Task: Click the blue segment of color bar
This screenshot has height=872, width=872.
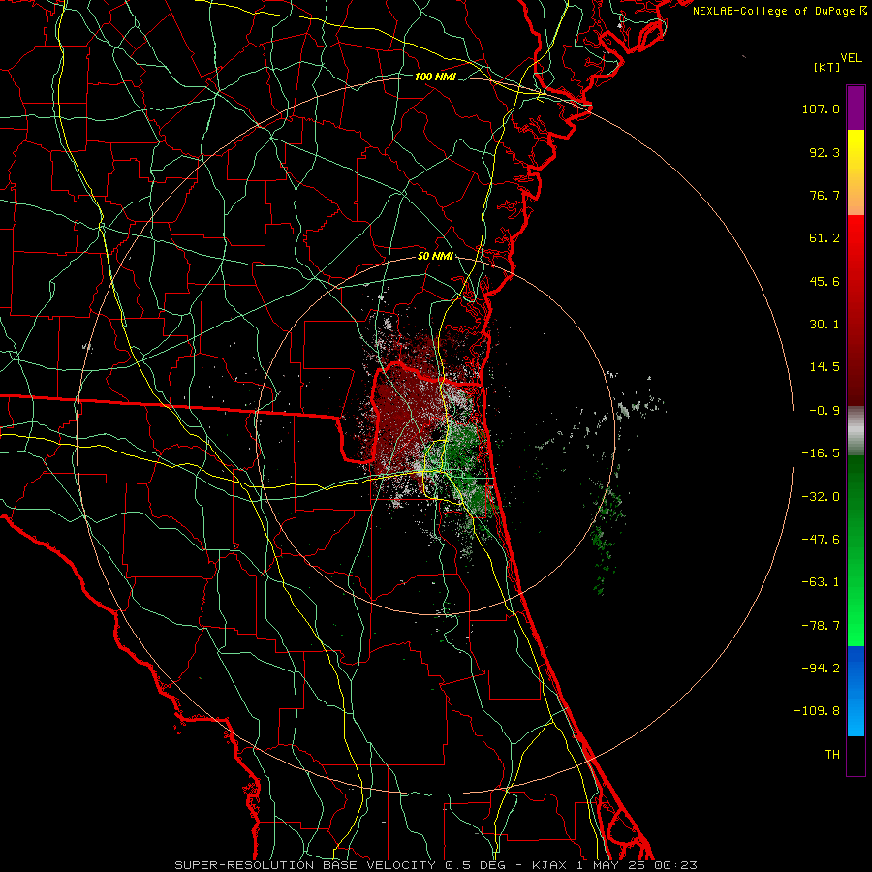Action: tap(856, 691)
